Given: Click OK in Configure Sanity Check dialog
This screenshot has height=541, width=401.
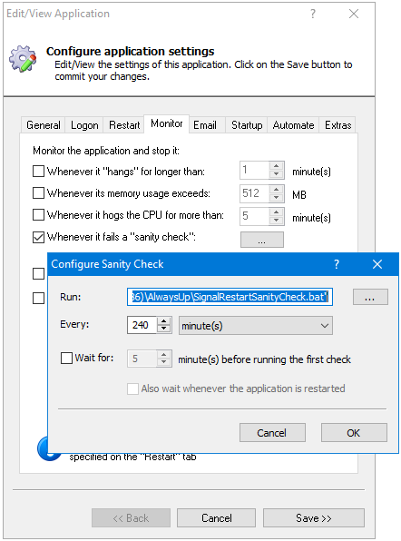Looking at the screenshot, I should (354, 433).
